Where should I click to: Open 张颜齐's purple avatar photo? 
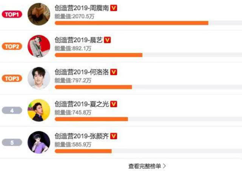39,142
